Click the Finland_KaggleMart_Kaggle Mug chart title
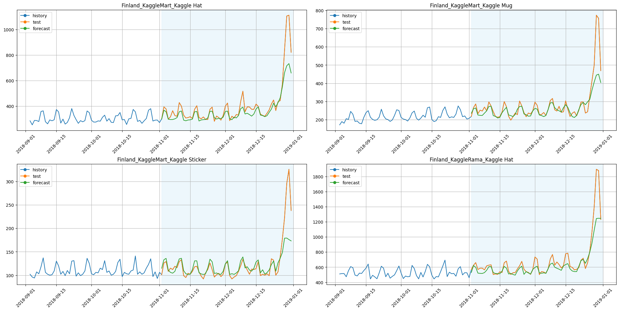The width and height of the screenshot is (619, 311). pos(471,6)
